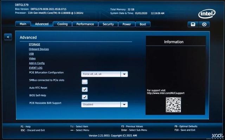Click the support QR code
Viewport: 225px width, 140px height.
tap(173, 105)
